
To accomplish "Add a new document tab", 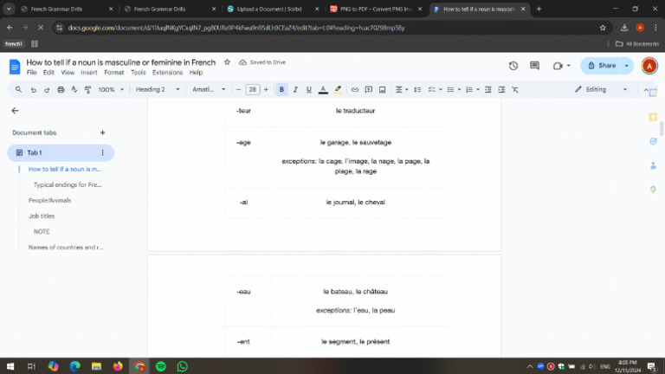I will (103, 132).
